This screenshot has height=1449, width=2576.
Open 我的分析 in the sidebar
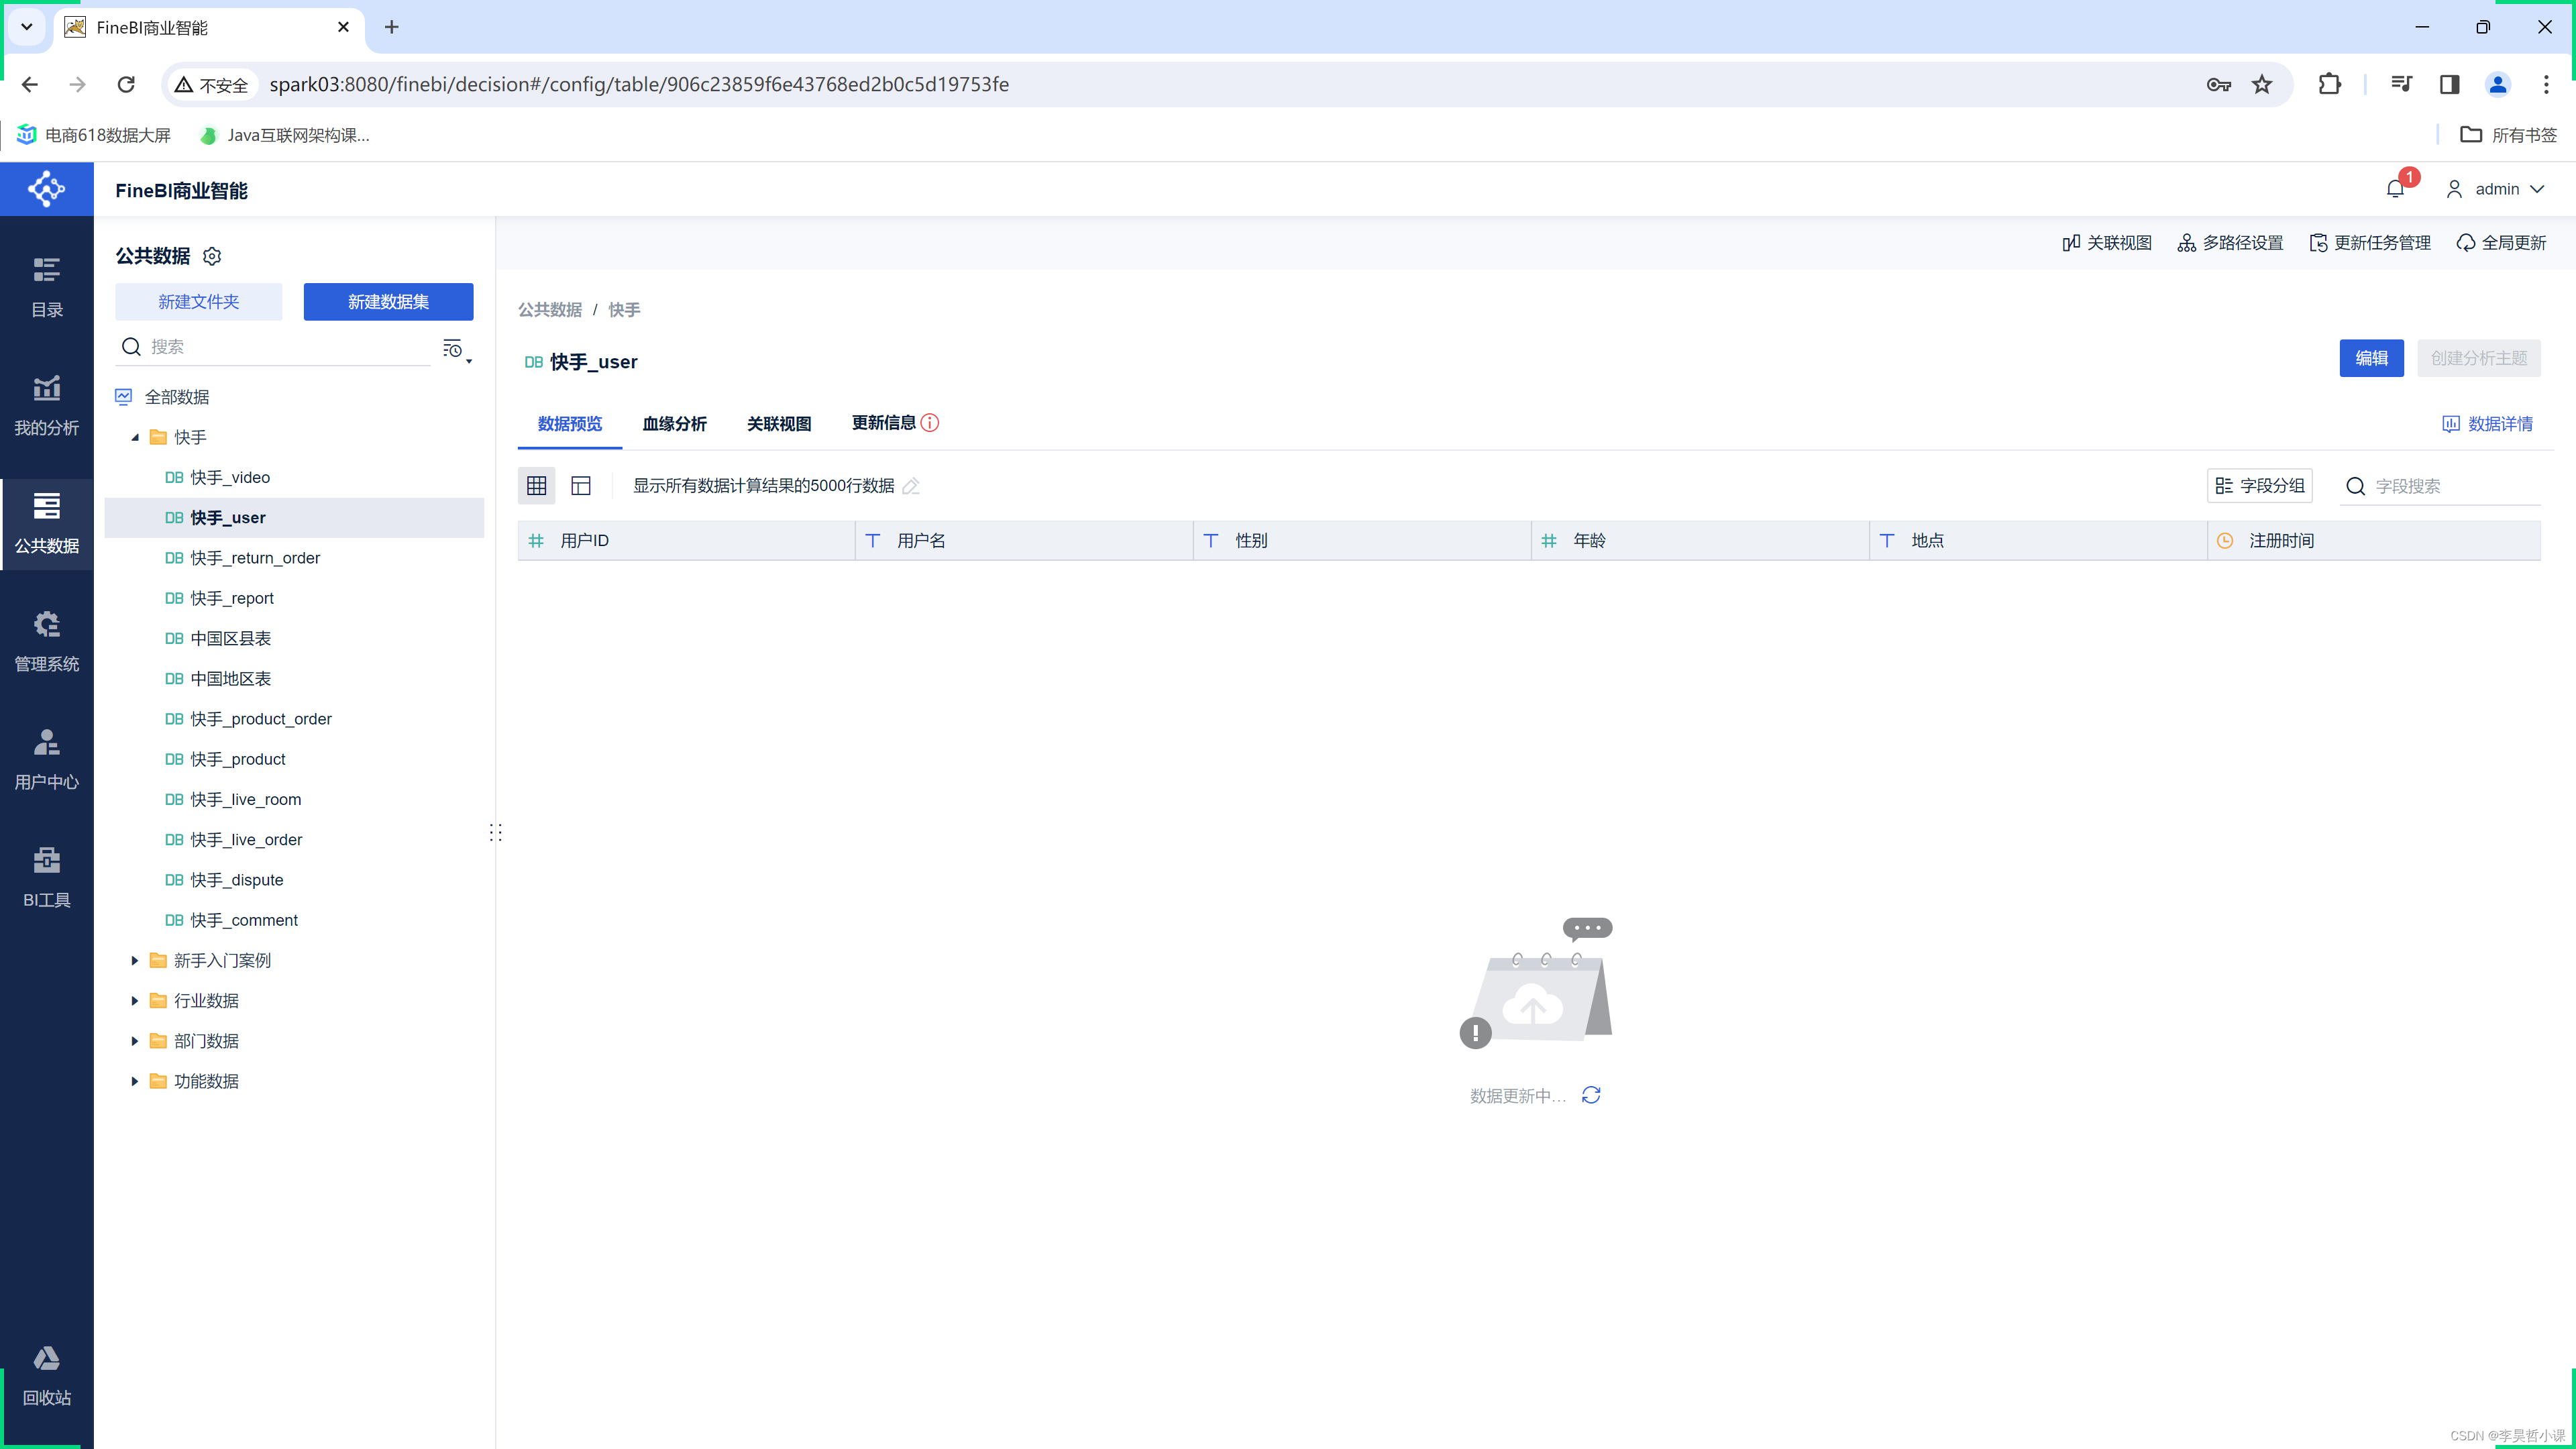(46, 405)
